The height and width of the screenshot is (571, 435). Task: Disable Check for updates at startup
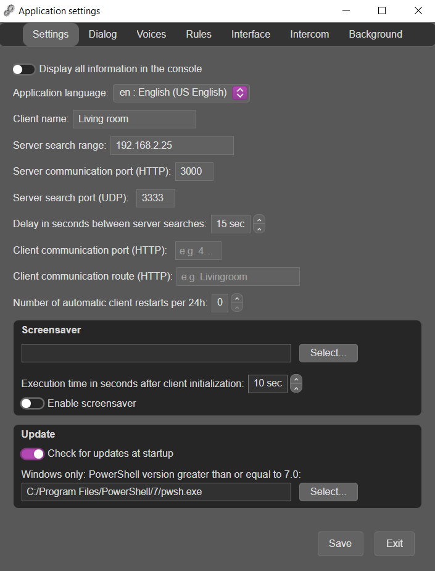coord(33,454)
